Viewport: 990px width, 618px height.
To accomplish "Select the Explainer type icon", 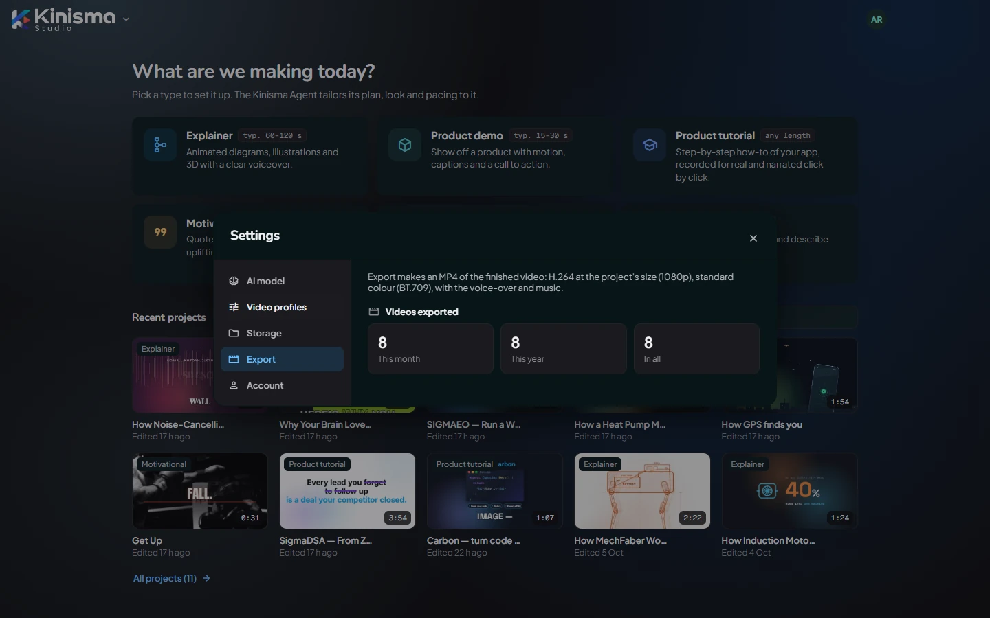I will pos(160,145).
